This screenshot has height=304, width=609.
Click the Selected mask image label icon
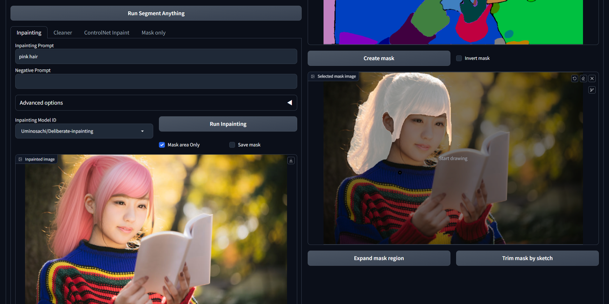pos(313,76)
